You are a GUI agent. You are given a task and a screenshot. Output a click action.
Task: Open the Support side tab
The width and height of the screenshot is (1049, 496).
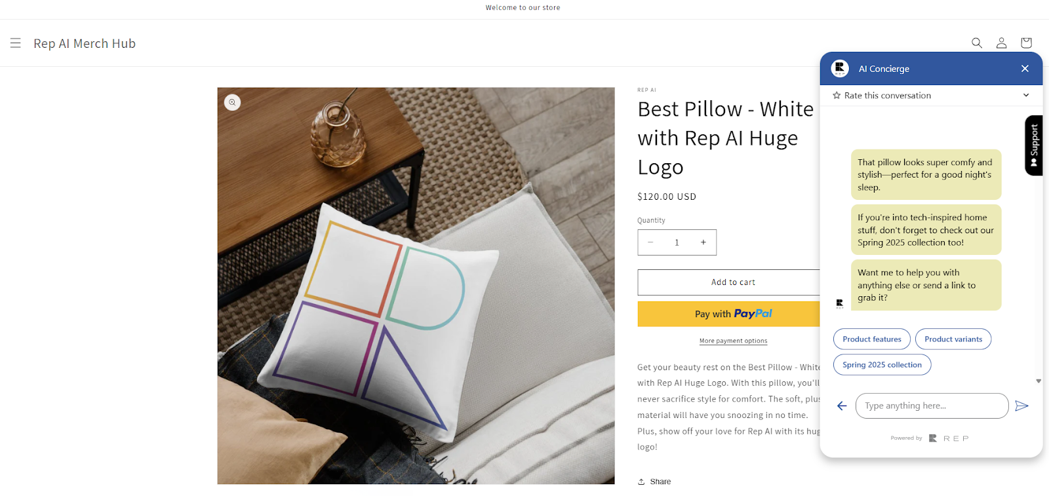coord(1034,145)
